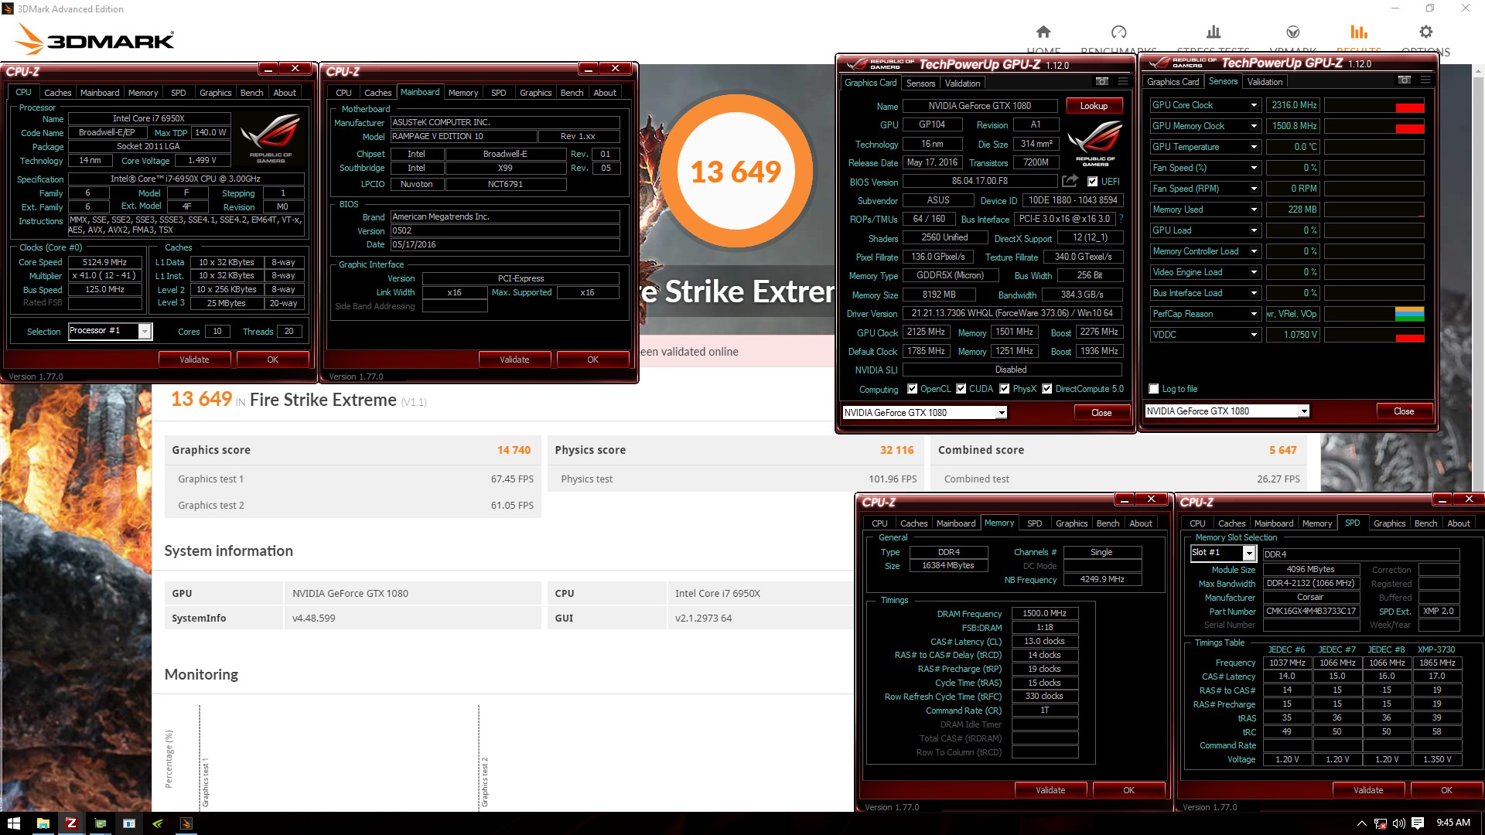The height and width of the screenshot is (835, 1485).
Task: Toggle the UEFI checkbox in GPU-Z
Action: coord(1092,182)
